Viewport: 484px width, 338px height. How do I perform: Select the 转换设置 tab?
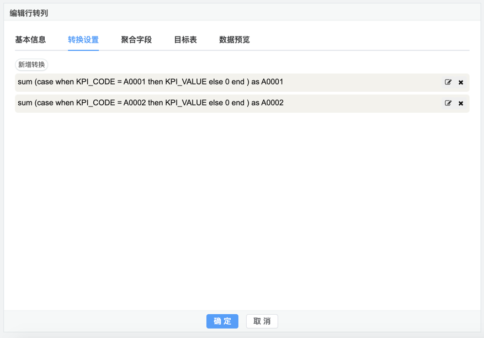coord(83,40)
